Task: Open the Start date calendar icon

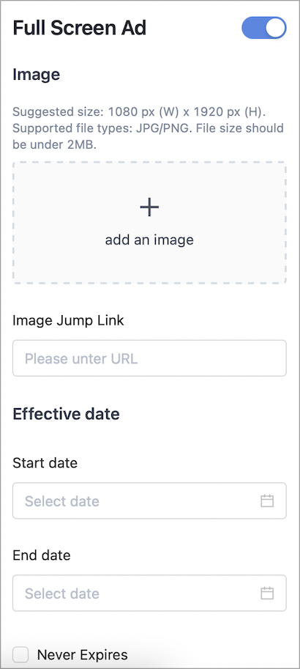Action: (x=267, y=501)
